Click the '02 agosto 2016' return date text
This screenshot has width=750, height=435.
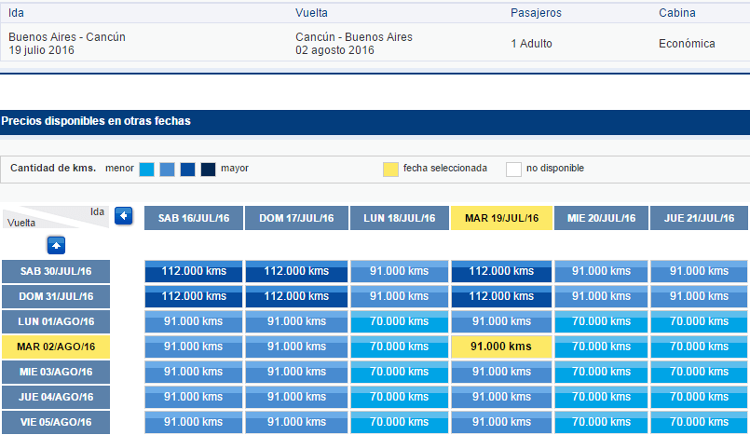(334, 50)
